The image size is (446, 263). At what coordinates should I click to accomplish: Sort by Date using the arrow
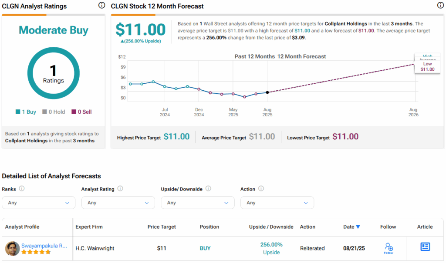tap(358, 227)
